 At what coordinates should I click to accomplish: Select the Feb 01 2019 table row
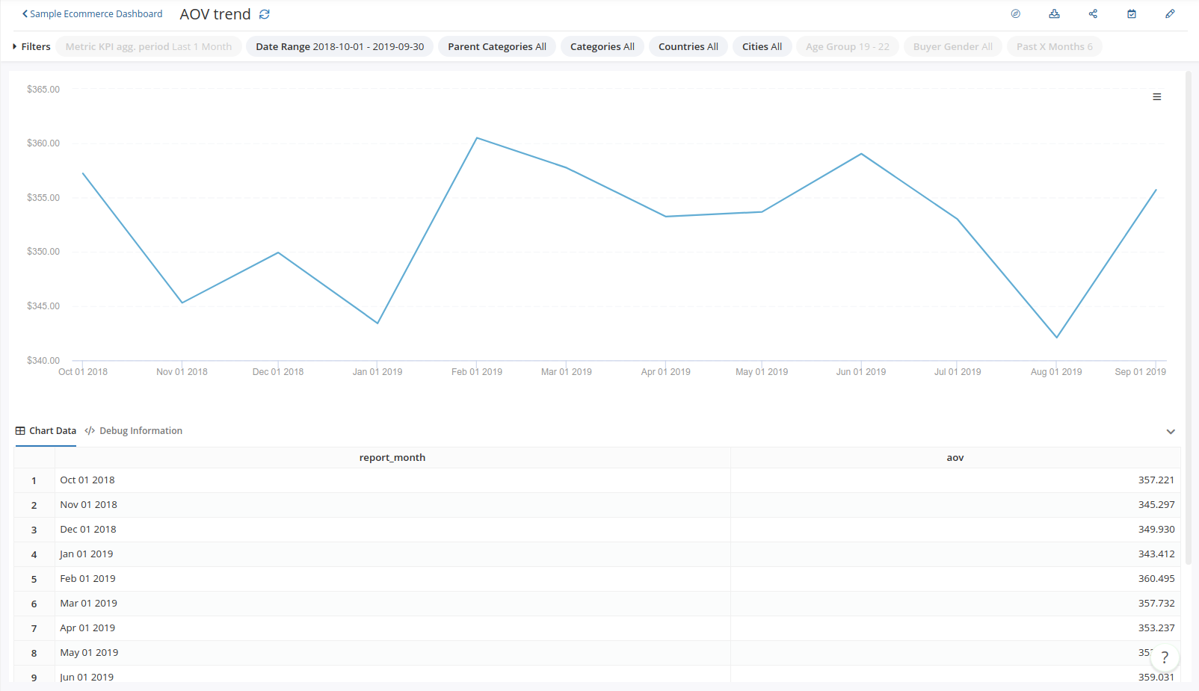tap(87, 579)
